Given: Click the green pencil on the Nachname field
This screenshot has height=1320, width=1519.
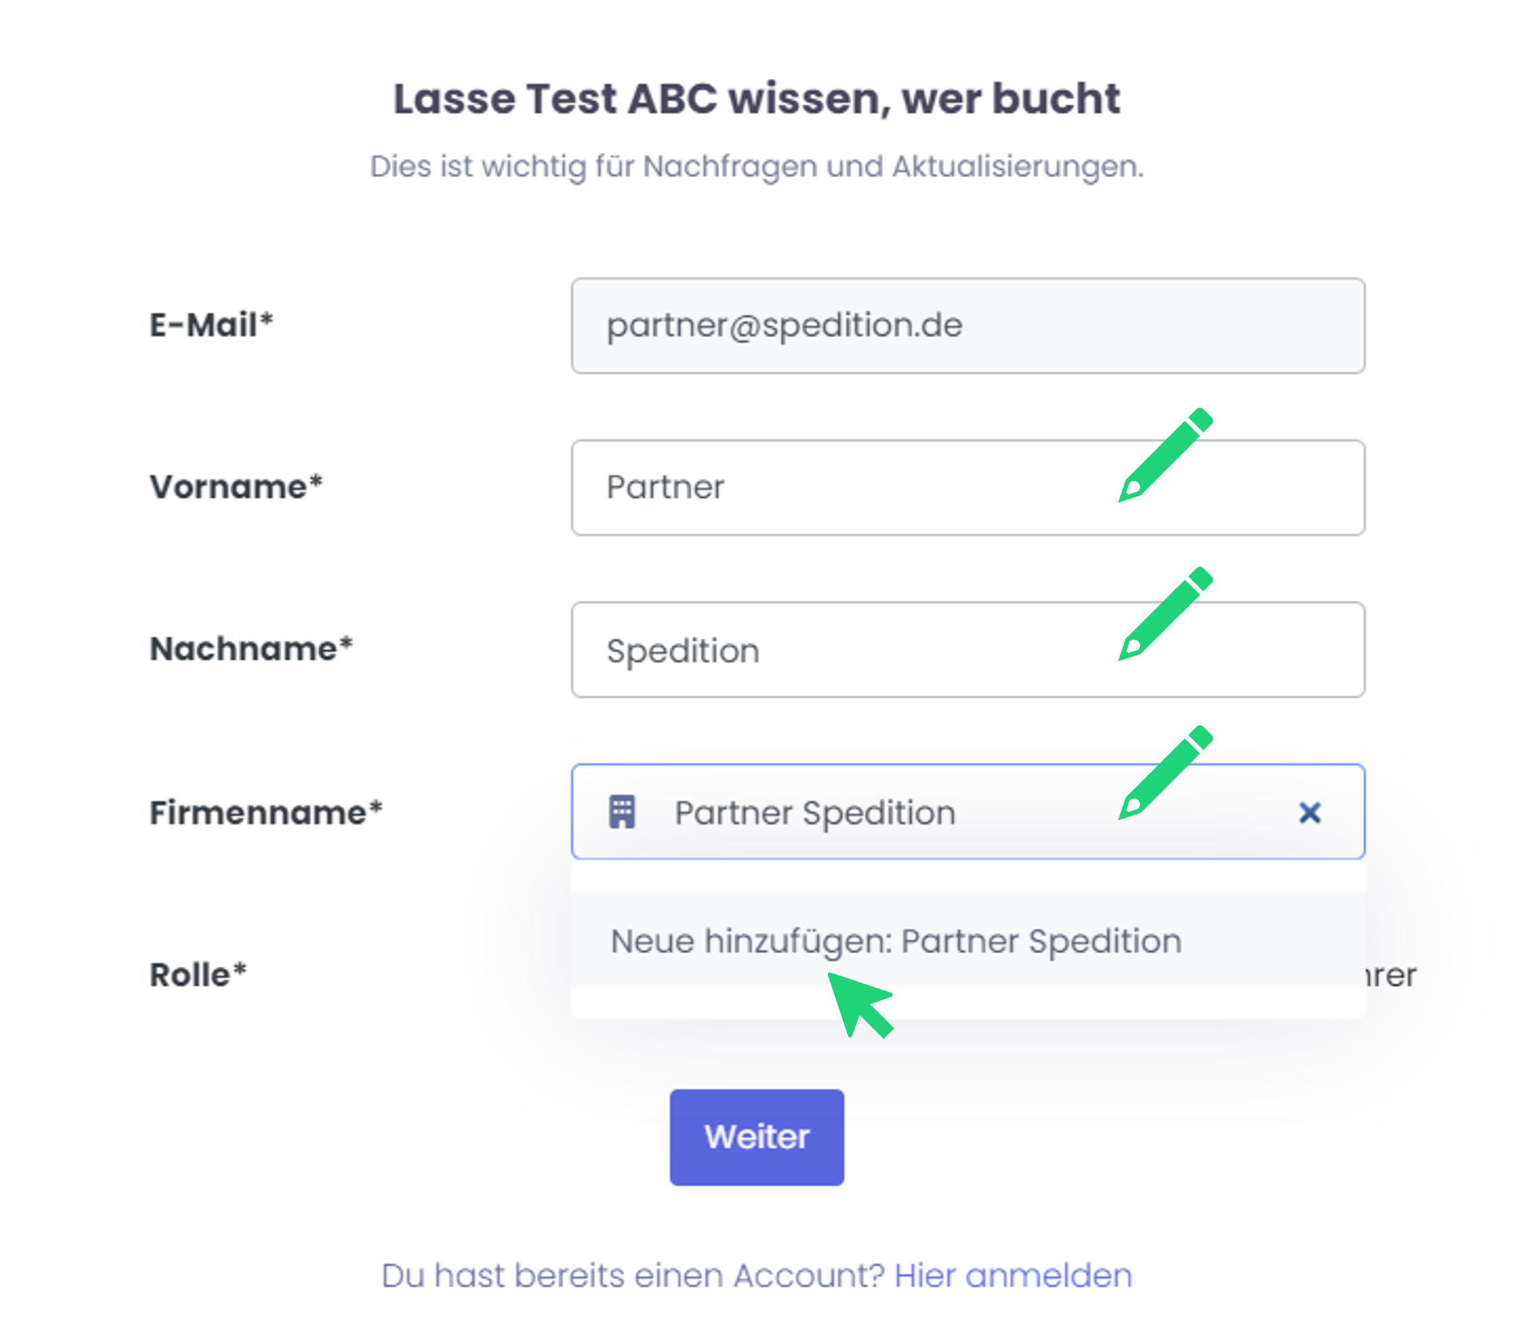Looking at the screenshot, I should coord(1164,614).
